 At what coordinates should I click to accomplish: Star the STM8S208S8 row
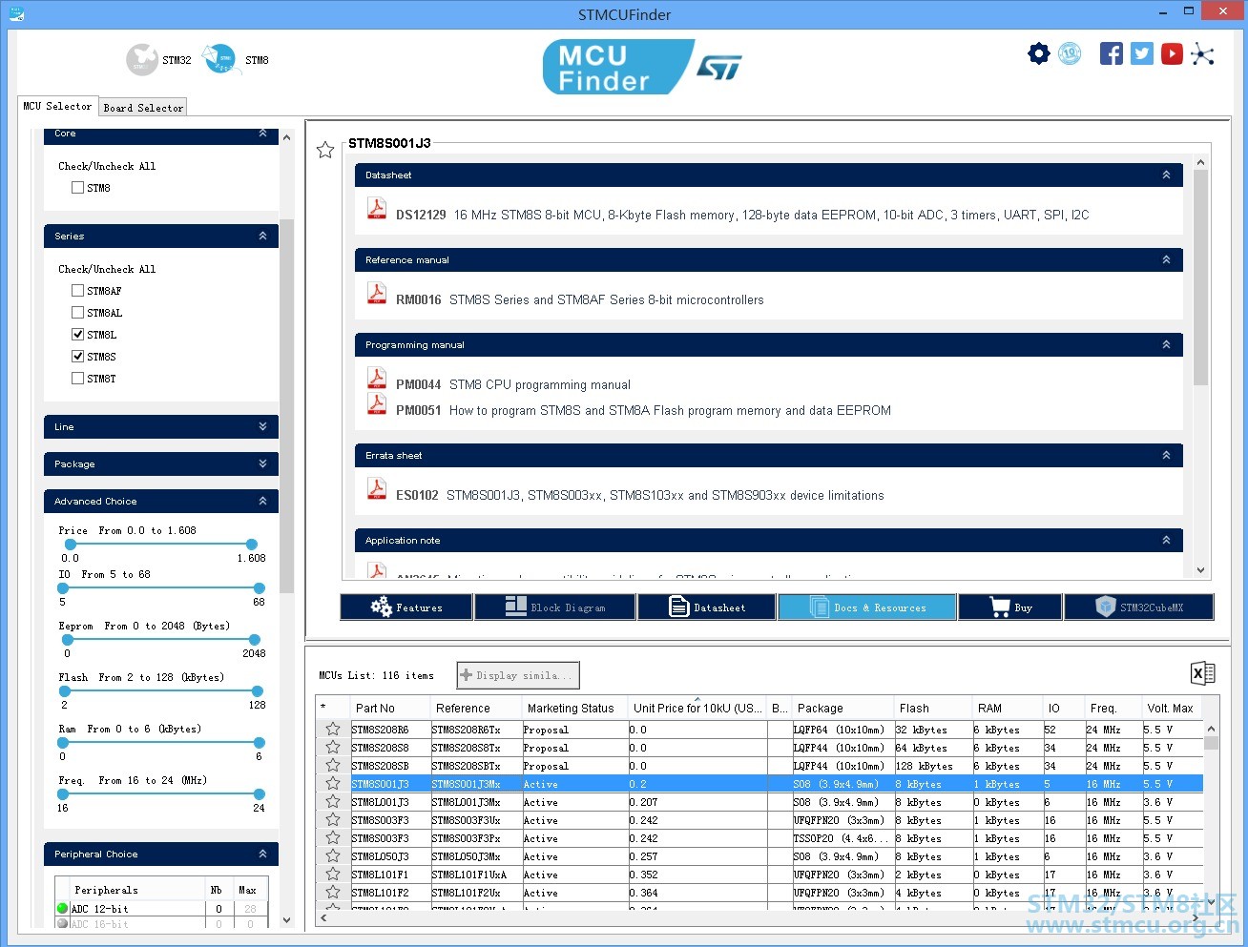click(x=333, y=748)
